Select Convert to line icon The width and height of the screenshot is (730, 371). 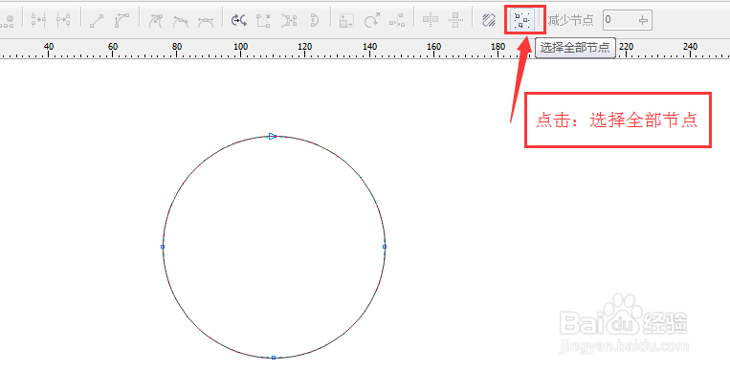(x=97, y=20)
